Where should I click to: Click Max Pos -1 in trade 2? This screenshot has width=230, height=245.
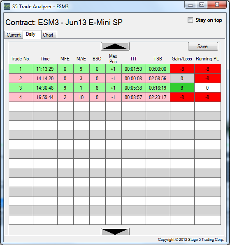click(x=114, y=78)
